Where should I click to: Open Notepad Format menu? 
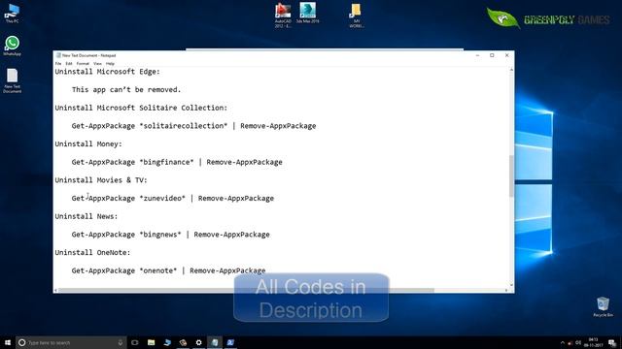[x=83, y=64]
